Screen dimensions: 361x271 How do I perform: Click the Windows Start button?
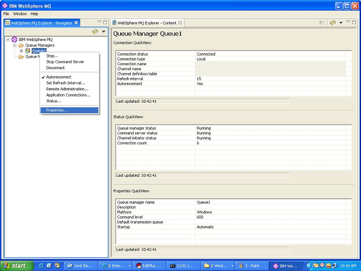pyautogui.click(x=17, y=266)
